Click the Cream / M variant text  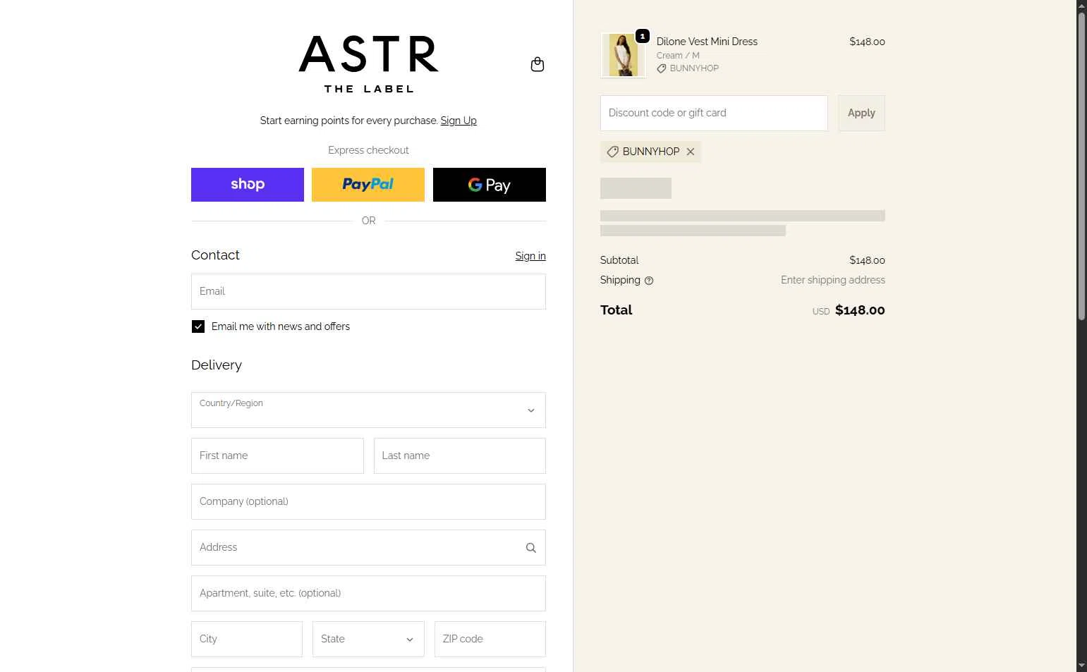(x=678, y=56)
